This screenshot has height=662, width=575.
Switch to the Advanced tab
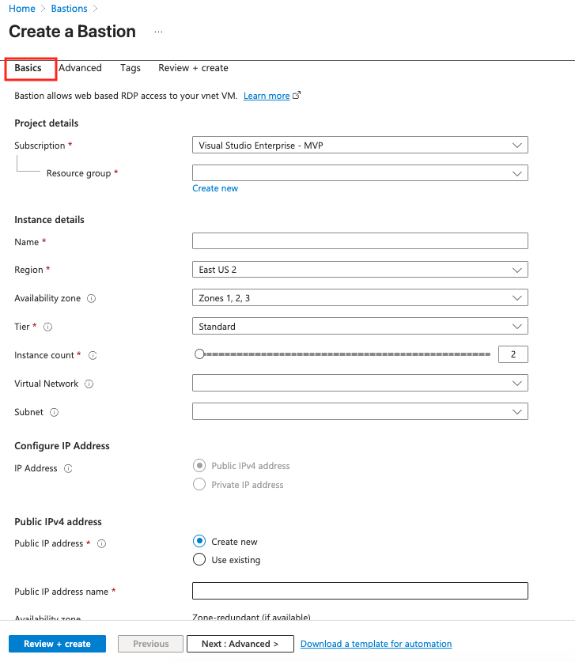[80, 68]
